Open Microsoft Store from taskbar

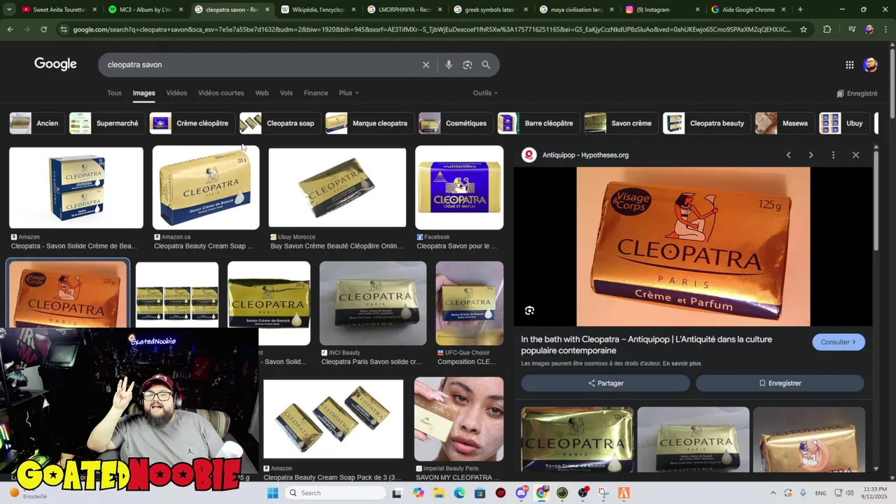pyautogui.click(x=480, y=493)
